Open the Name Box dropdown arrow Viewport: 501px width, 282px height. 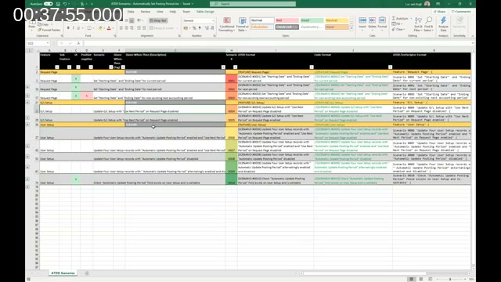(x=48, y=43)
